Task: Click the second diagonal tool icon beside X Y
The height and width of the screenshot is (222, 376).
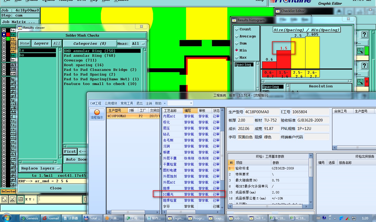Action: coord(12,199)
